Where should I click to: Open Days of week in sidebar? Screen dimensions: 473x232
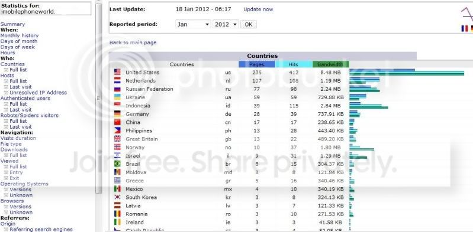tap(18, 47)
